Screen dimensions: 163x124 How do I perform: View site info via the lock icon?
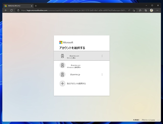click(18, 10)
